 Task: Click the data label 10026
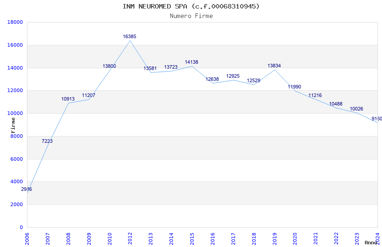point(356,109)
